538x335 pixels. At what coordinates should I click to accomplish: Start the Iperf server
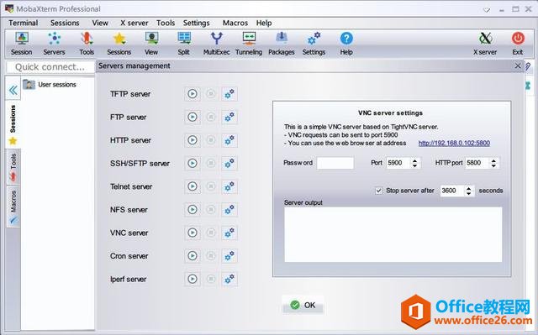[x=193, y=279]
